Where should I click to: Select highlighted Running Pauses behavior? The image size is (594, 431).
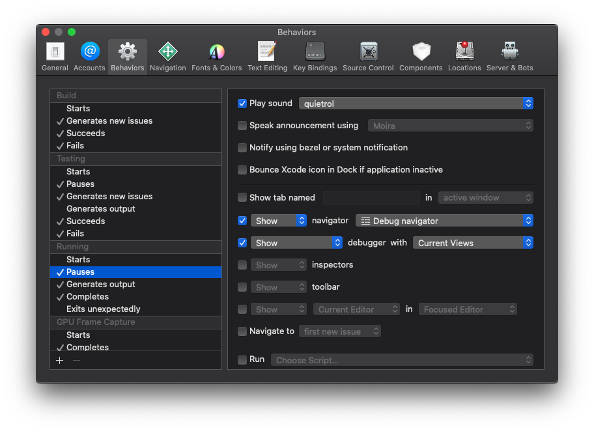tap(135, 272)
